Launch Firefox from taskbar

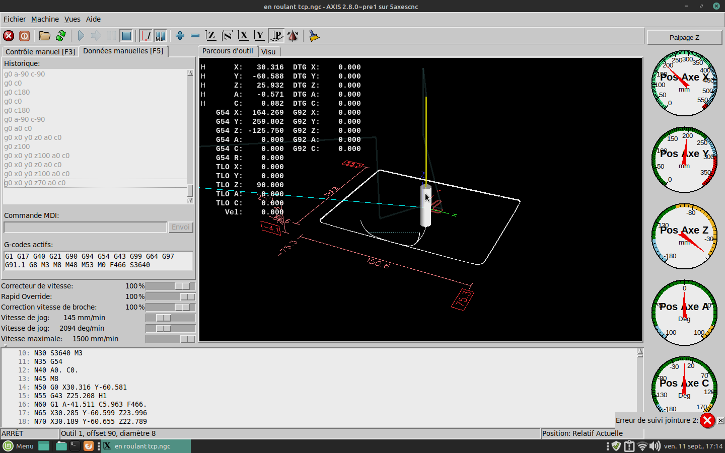coord(88,446)
